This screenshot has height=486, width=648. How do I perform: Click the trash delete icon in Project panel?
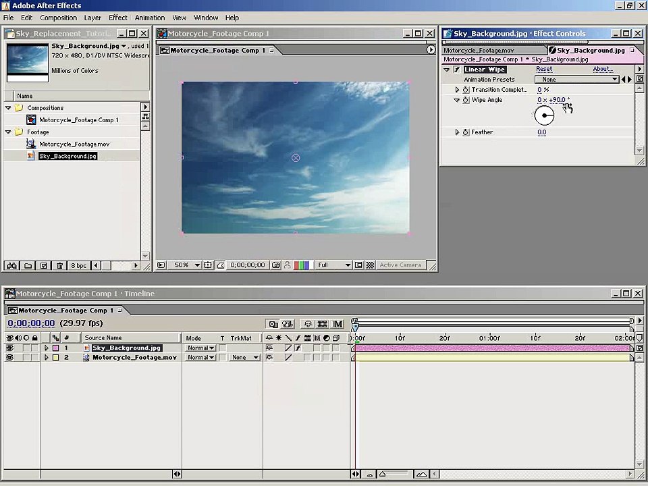(x=59, y=265)
